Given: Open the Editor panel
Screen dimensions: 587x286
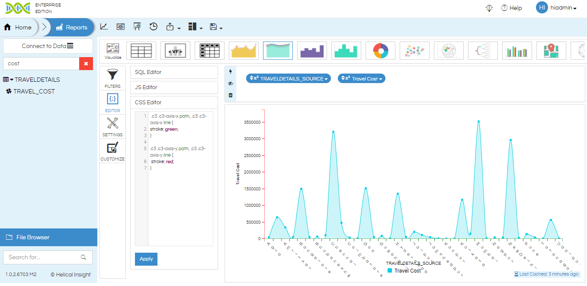Looking at the screenshot, I should (x=112, y=103).
